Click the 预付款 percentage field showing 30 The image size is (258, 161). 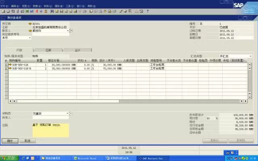click(x=211, y=118)
